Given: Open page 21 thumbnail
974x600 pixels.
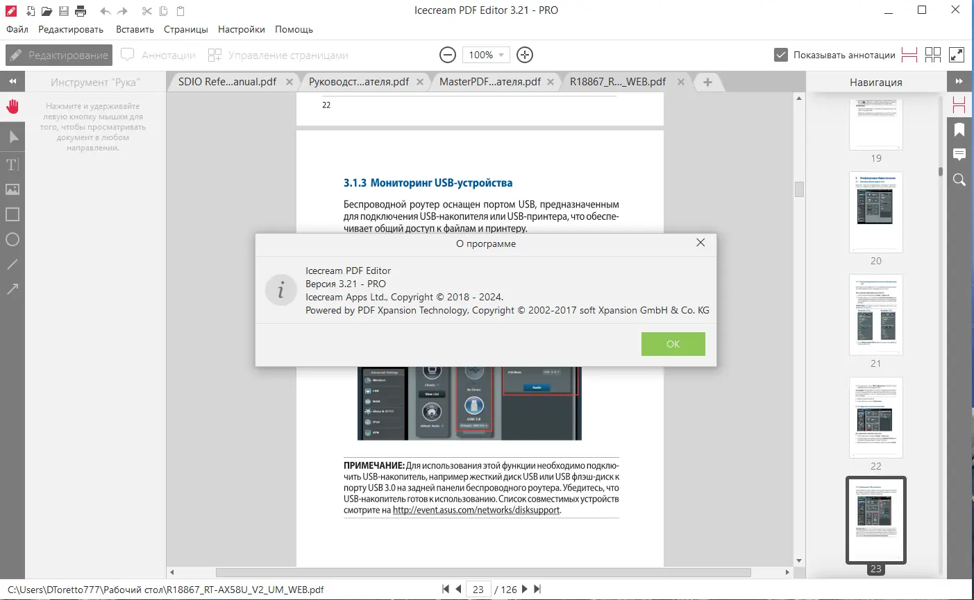Looking at the screenshot, I should tap(876, 315).
